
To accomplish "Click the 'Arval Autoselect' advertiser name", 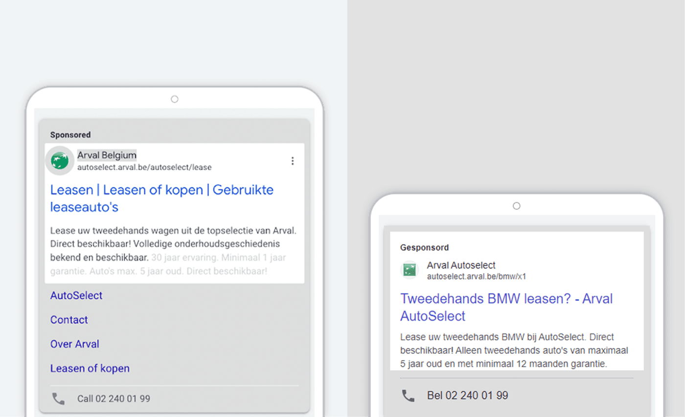I will 461,265.
